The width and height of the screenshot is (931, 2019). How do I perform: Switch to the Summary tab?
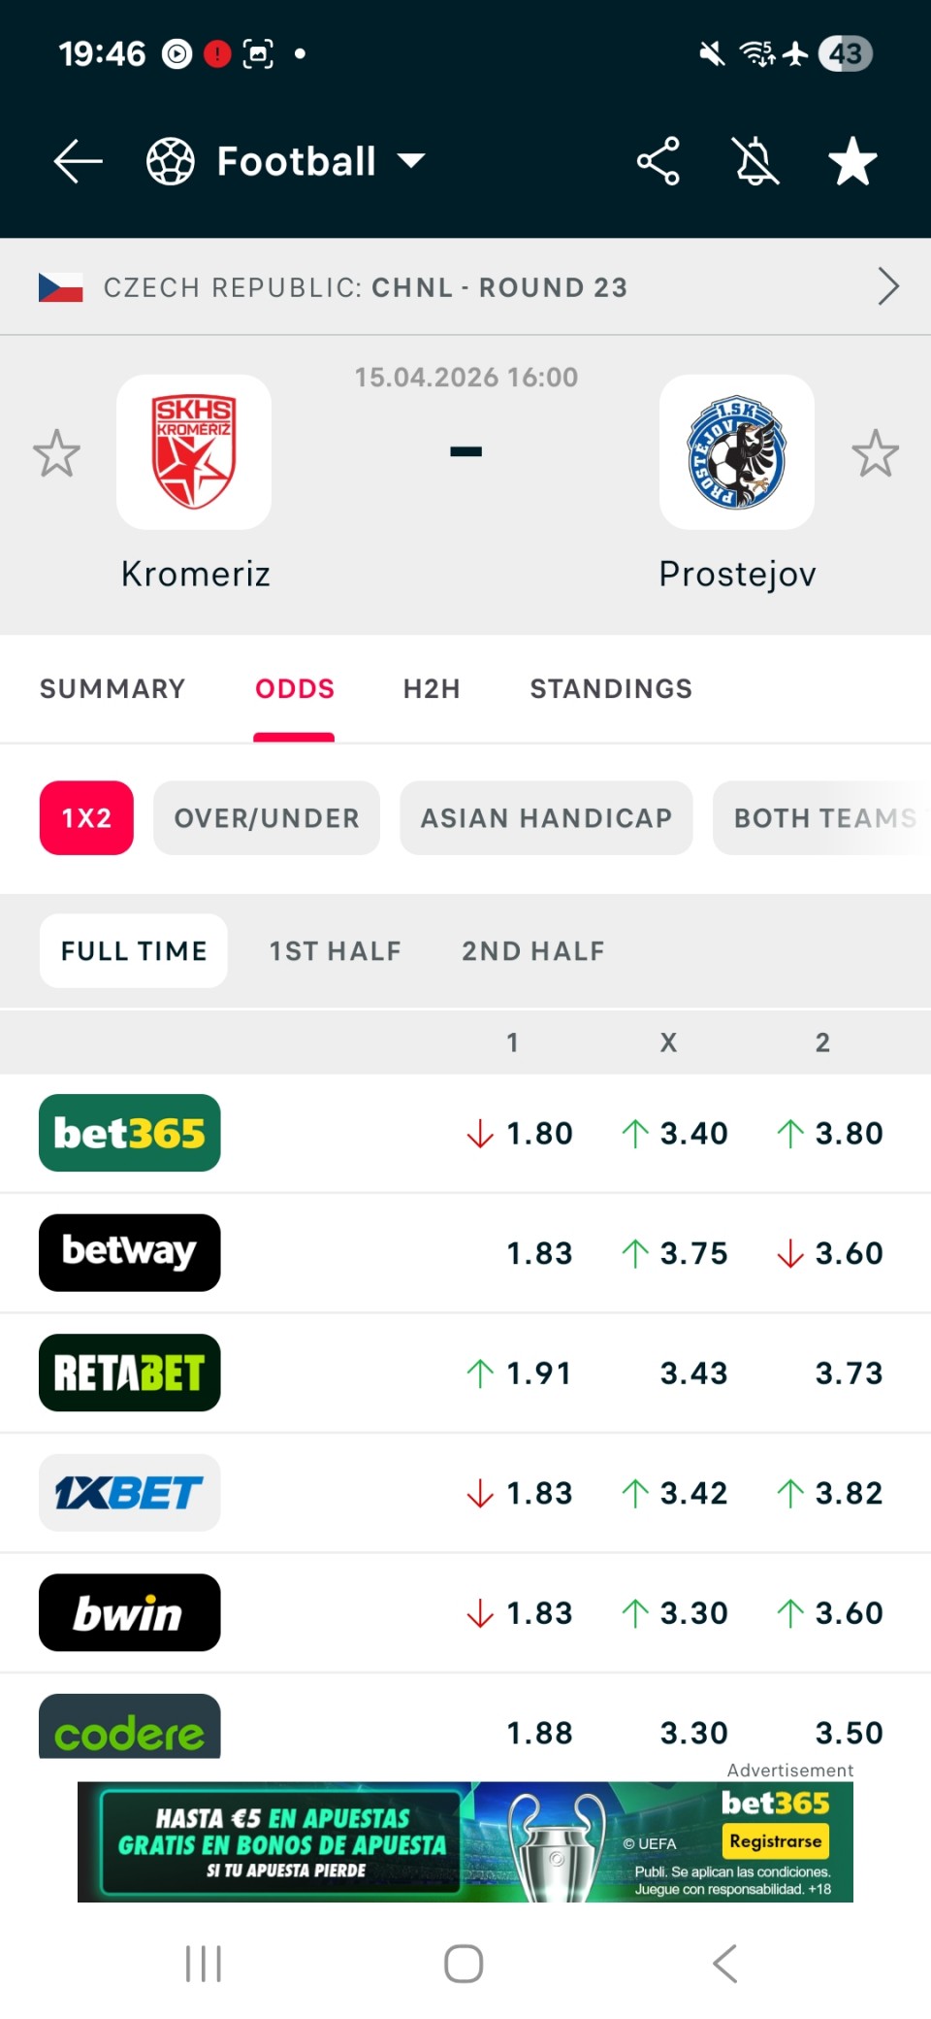click(x=112, y=689)
